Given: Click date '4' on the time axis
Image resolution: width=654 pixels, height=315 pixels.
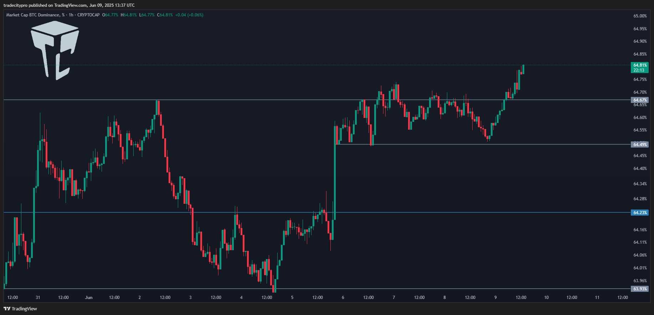Looking at the screenshot, I should (241, 298).
